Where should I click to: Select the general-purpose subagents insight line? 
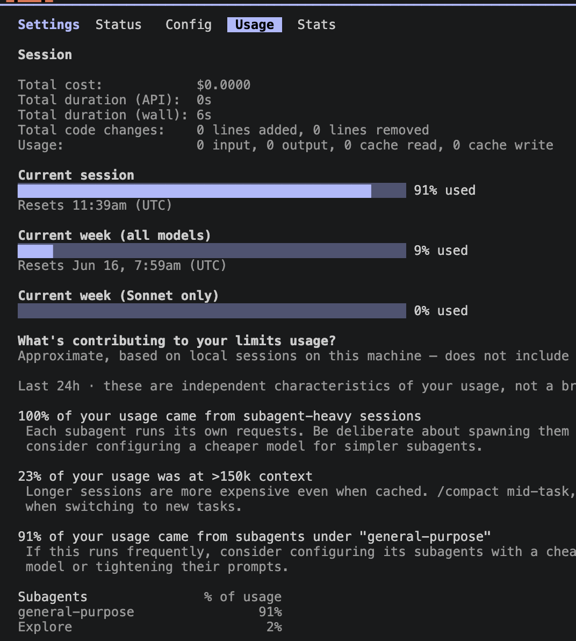(254, 536)
